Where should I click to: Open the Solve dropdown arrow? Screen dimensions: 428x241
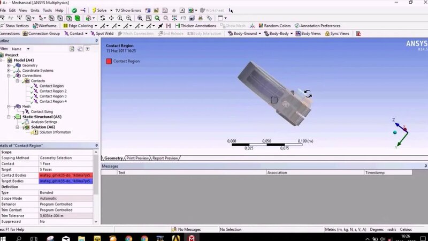tap(111, 10)
